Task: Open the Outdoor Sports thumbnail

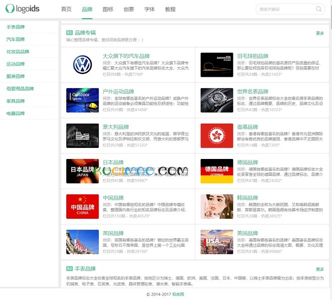Action: pyautogui.click(x=82, y=100)
